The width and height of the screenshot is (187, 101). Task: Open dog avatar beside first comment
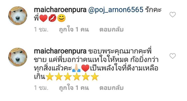click(18, 16)
